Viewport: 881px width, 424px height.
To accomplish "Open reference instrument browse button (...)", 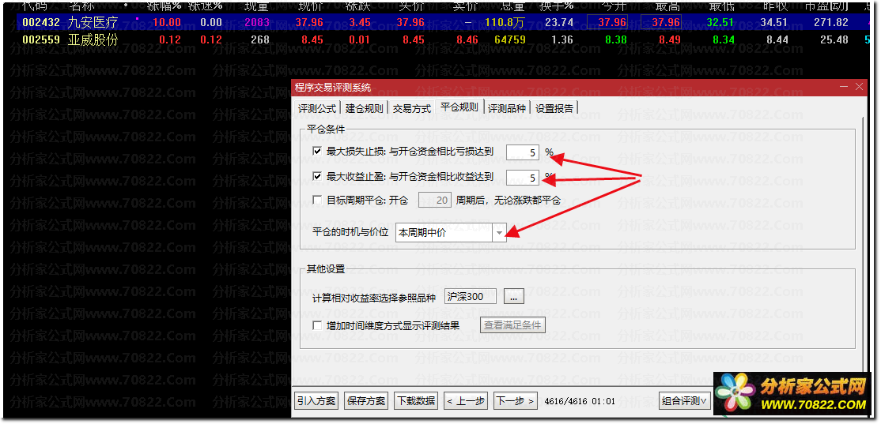I will 513,296.
